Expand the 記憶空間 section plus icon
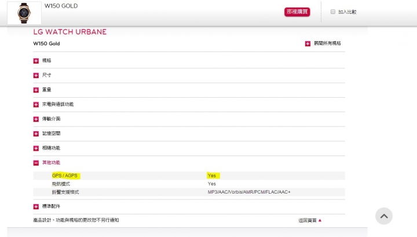The height and width of the screenshot is (237, 417). point(36,134)
